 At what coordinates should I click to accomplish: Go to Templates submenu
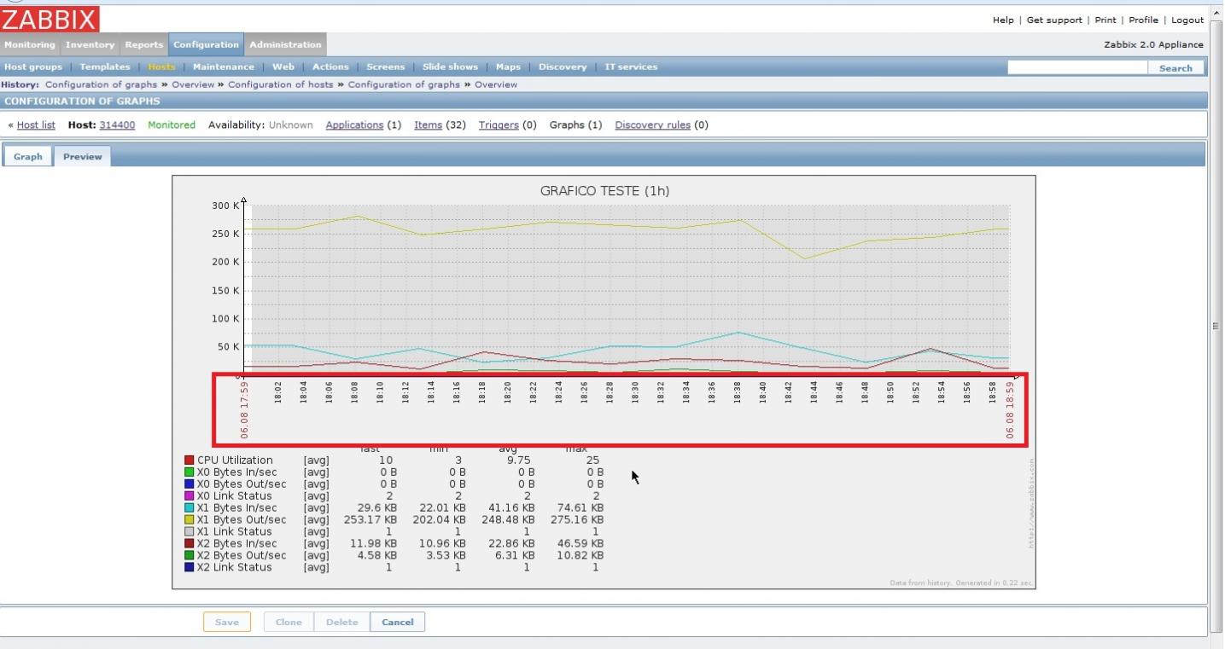[x=105, y=67]
